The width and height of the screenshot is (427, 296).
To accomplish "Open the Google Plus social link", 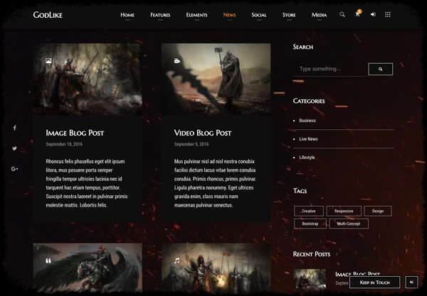I will [x=14, y=169].
